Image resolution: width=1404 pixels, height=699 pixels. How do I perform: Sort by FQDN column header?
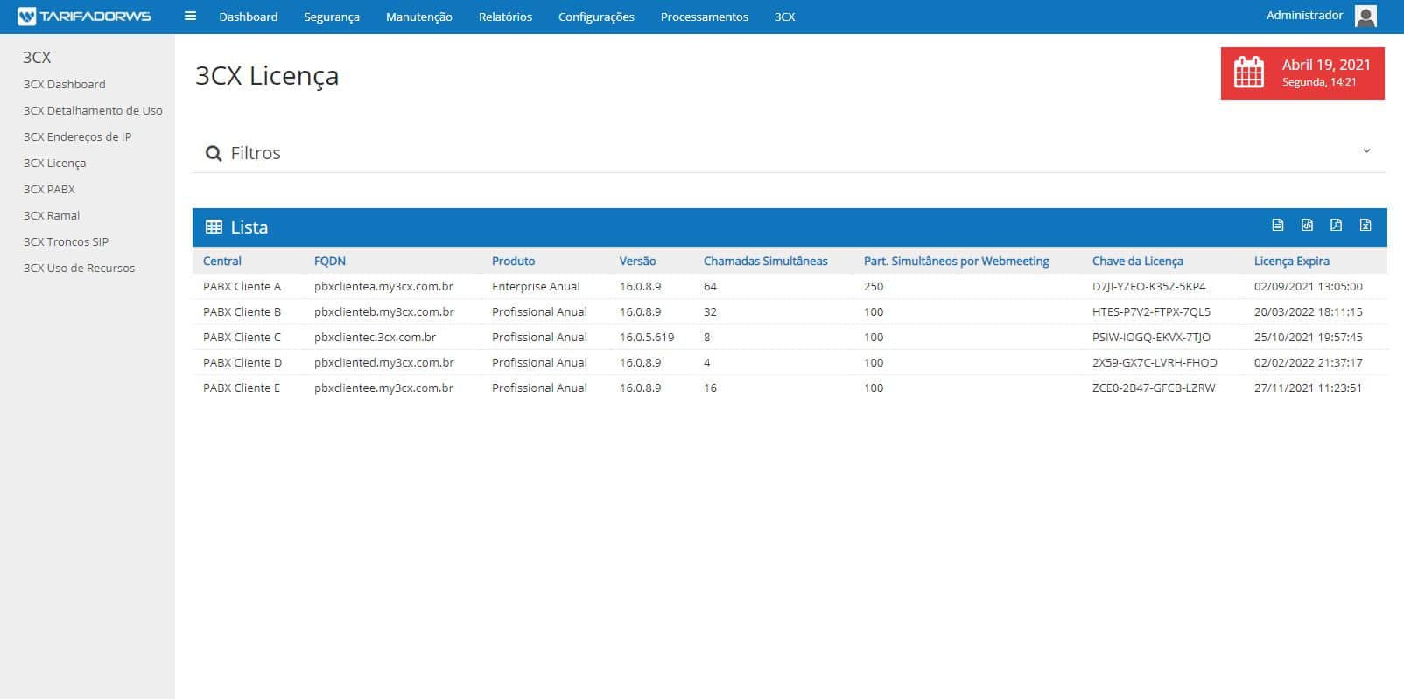[x=330, y=261]
